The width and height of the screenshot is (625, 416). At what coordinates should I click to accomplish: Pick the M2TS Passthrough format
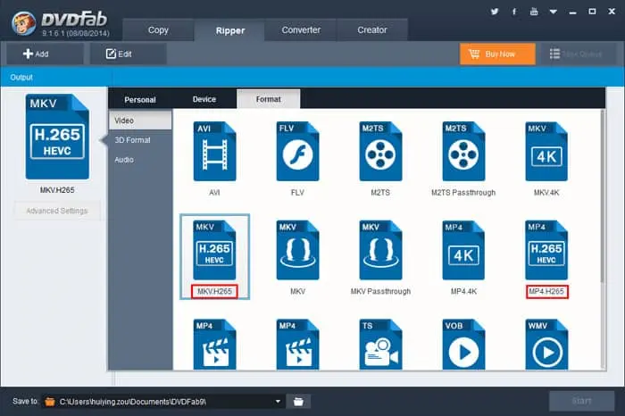click(463, 152)
